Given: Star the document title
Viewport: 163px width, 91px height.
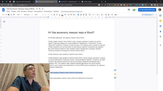Looking at the screenshot, I should pyautogui.click(x=37, y=9).
